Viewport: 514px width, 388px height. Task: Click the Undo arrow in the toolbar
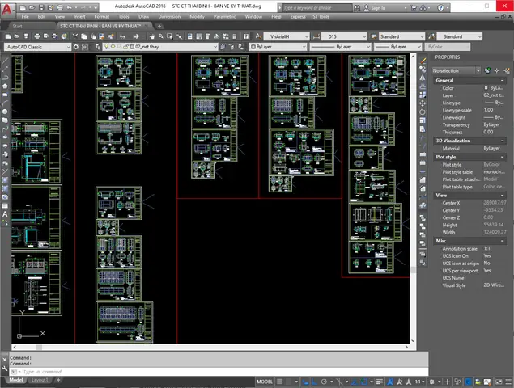(x=122, y=36)
